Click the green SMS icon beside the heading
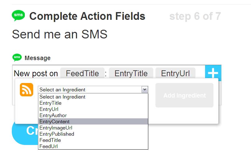 click(18, 15)
